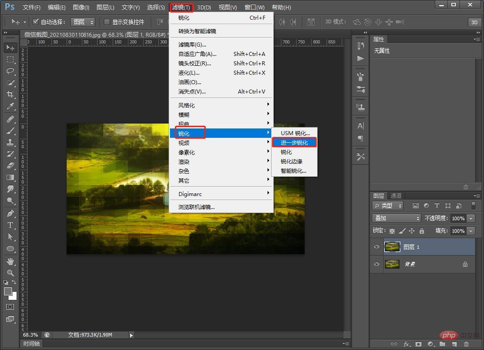This screenshot has height=350, width=484.
Task: Select the Brush tool
Action: [10, 130]
